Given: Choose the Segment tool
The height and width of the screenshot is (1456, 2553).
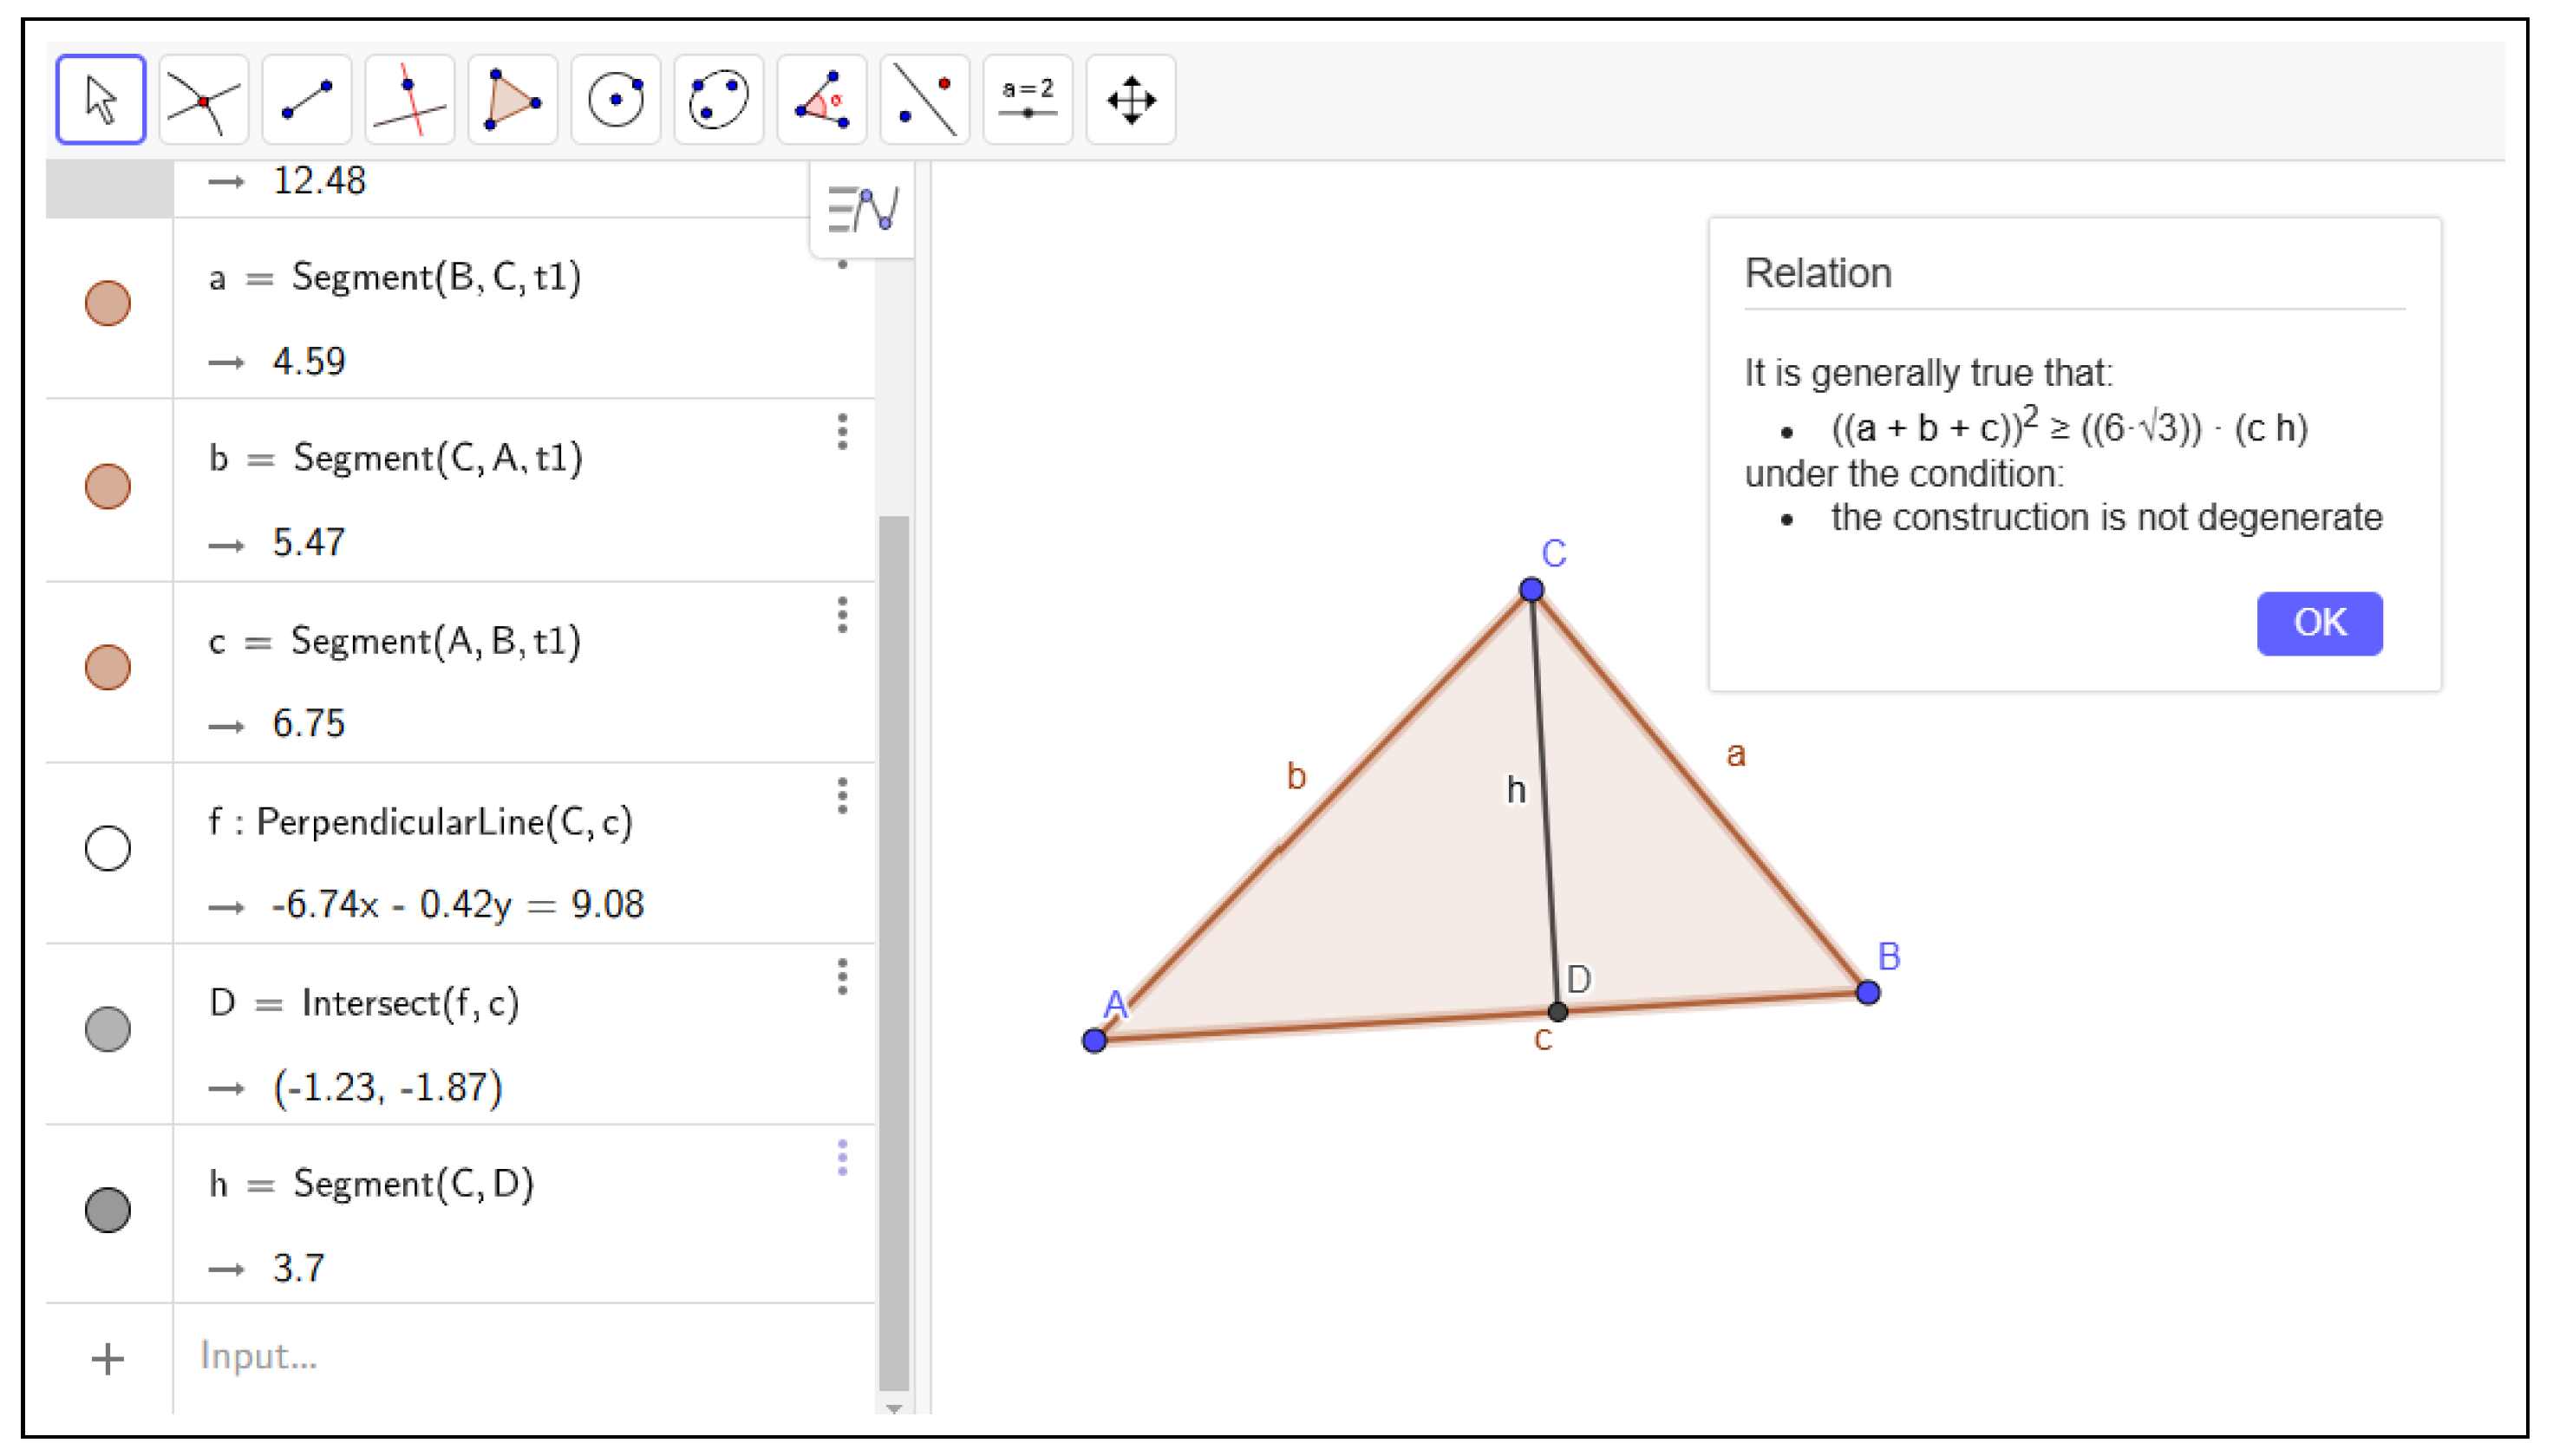Looking at the screenshot, I should coord(307,100).
